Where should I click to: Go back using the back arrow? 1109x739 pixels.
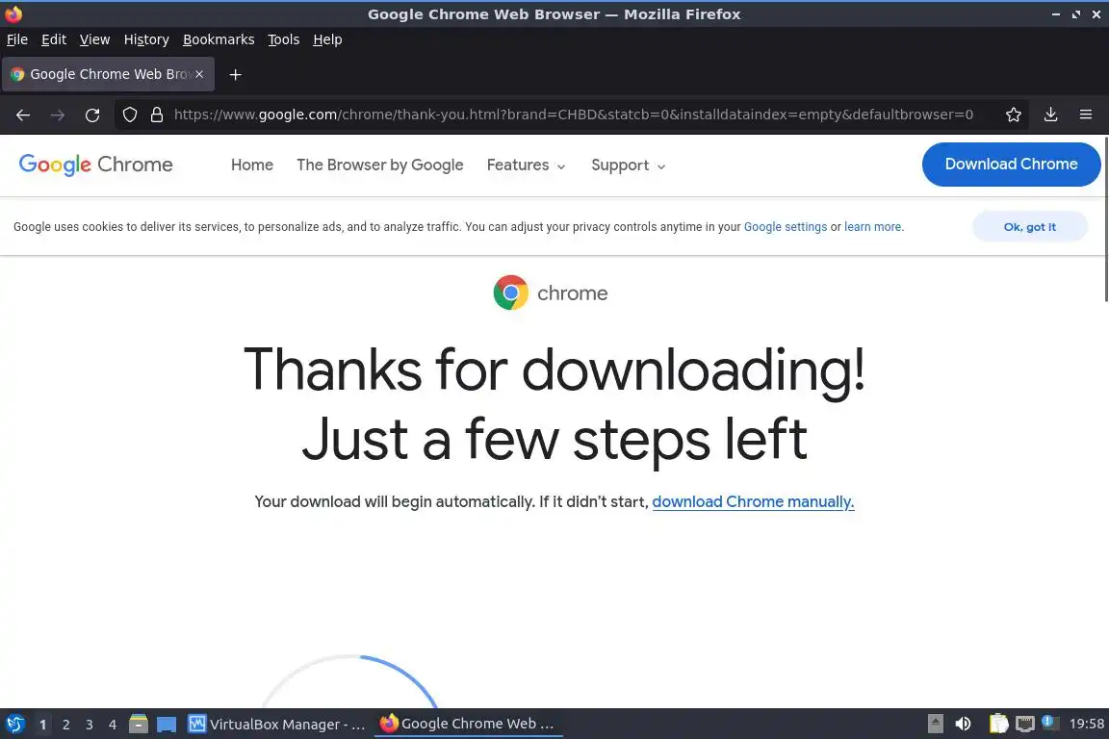click(23, 115)
